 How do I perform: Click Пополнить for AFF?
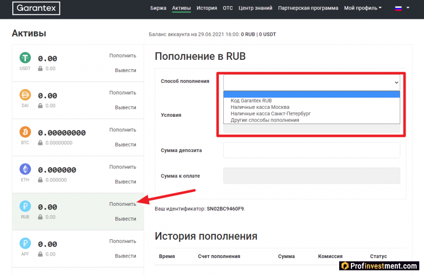pyautogui.click(x=123, y=241)
